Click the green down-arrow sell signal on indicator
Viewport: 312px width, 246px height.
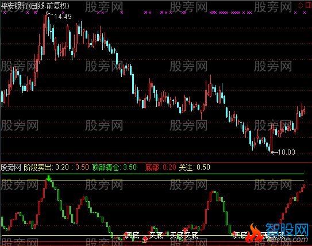[48, 178]
